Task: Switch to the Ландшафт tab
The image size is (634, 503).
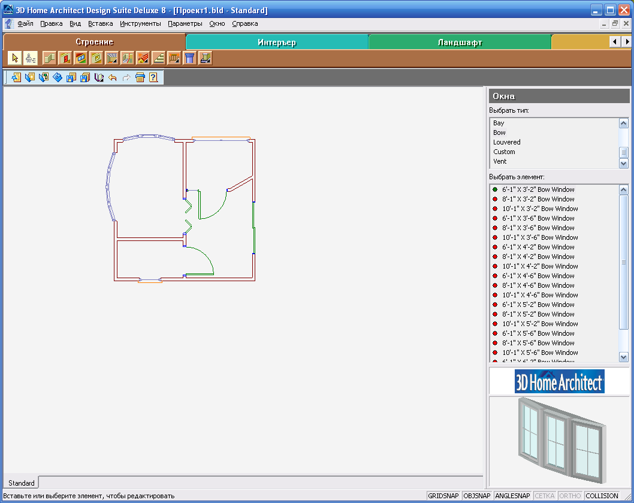Action: (460, 43)
